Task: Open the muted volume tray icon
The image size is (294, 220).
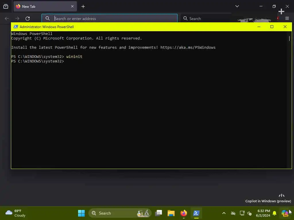Action: (249, 213)
